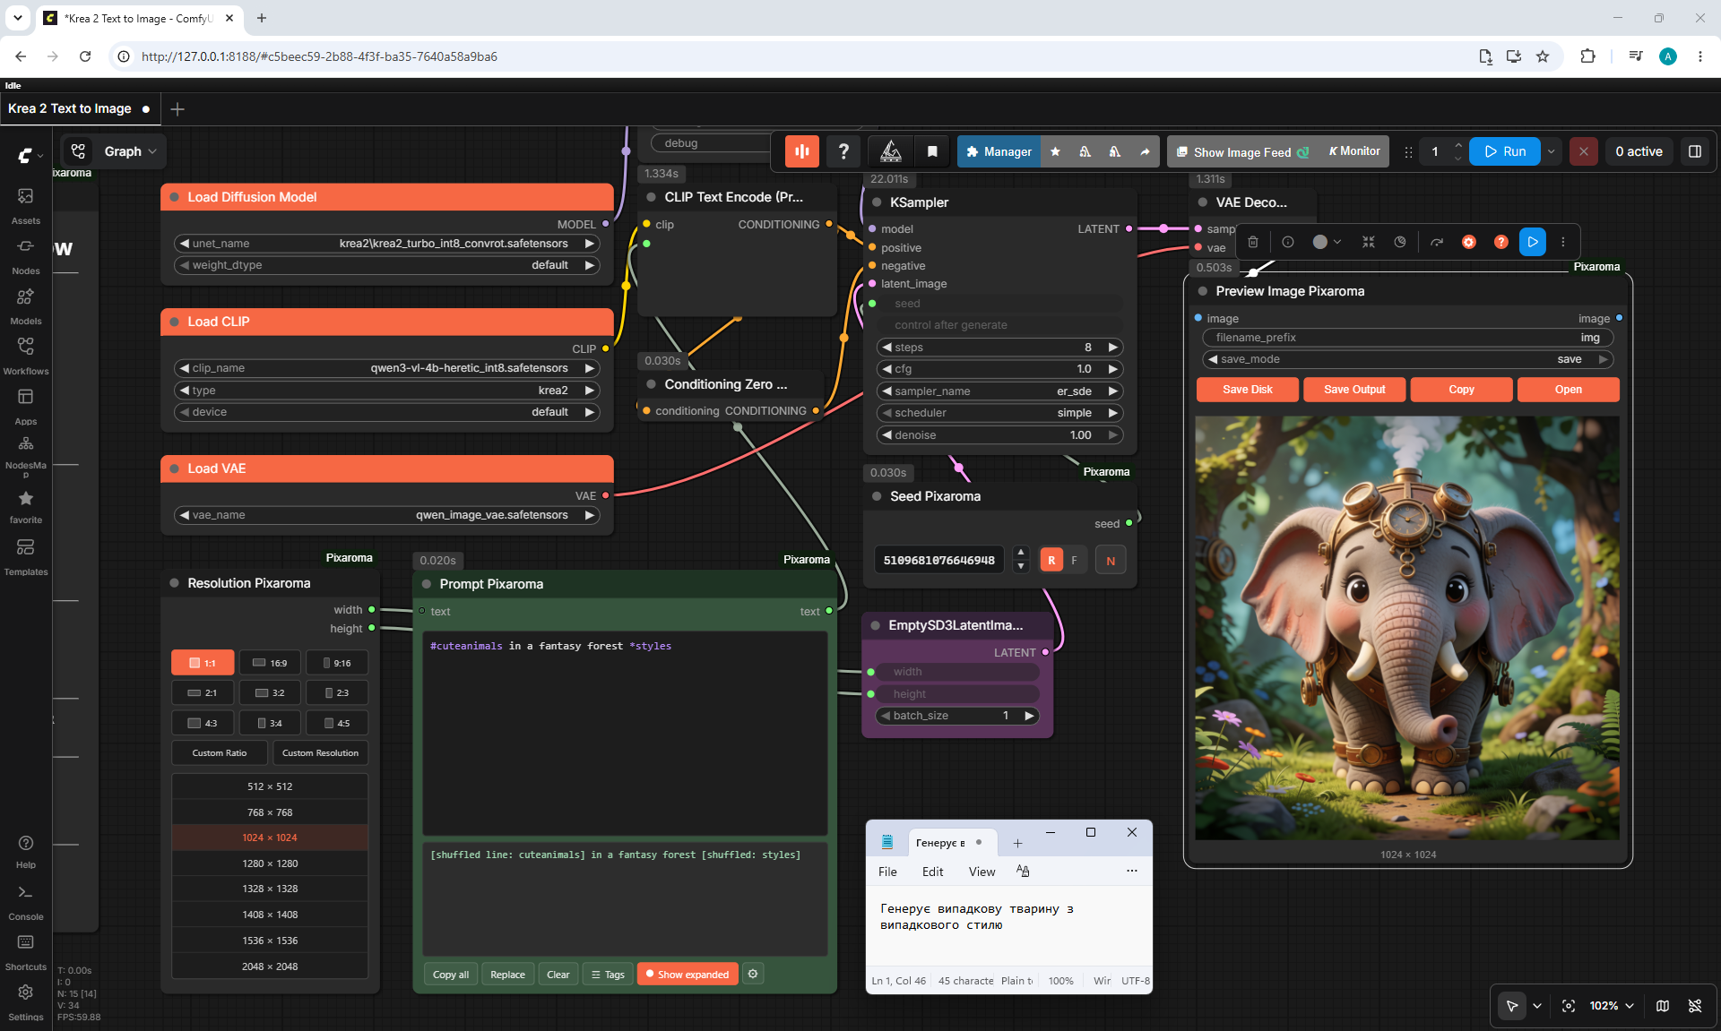Open node color picker circle
This screenshot has width=1721, height=1031.
pos(1326,242)
